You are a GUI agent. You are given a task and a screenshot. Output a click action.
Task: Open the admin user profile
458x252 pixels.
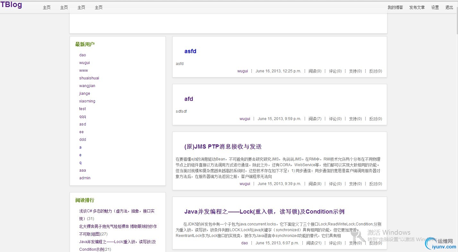pos(85,178)
